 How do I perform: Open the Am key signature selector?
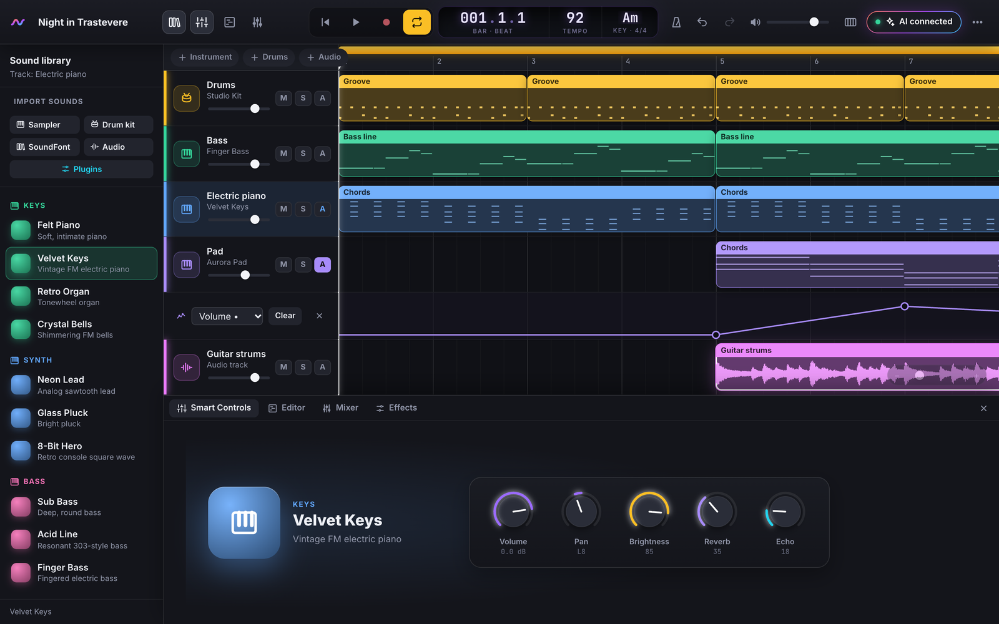[x=630, y=22]
